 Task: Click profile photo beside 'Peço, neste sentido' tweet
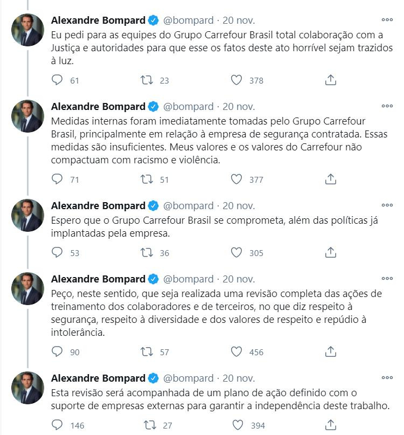[27, 289]
